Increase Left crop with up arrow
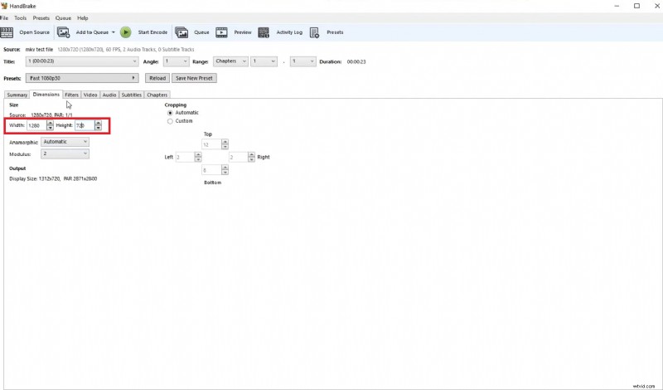Image resolution: width=663 pixels, height=390 pixels. click(198, 155)
